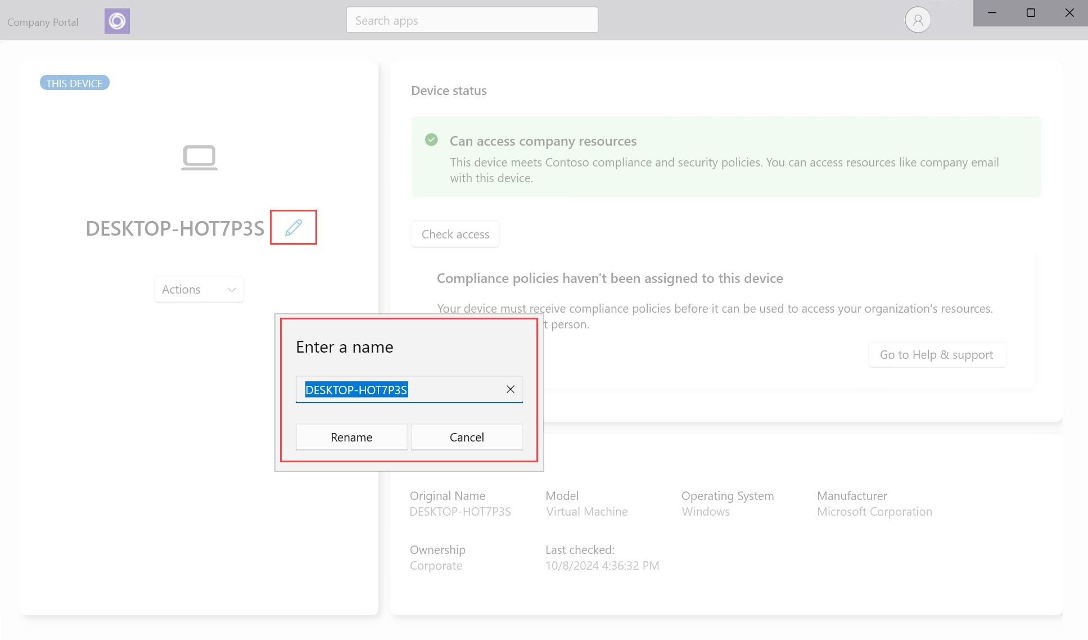Click the Rename button to confirm
1088x640 pixels.
tap(352, 436)
